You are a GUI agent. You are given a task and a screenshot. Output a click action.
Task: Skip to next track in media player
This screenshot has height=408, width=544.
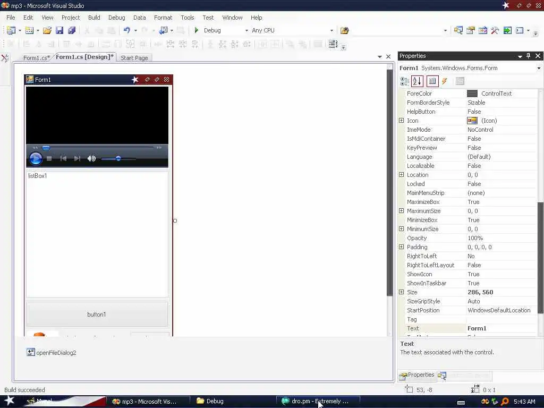point(77,158)
